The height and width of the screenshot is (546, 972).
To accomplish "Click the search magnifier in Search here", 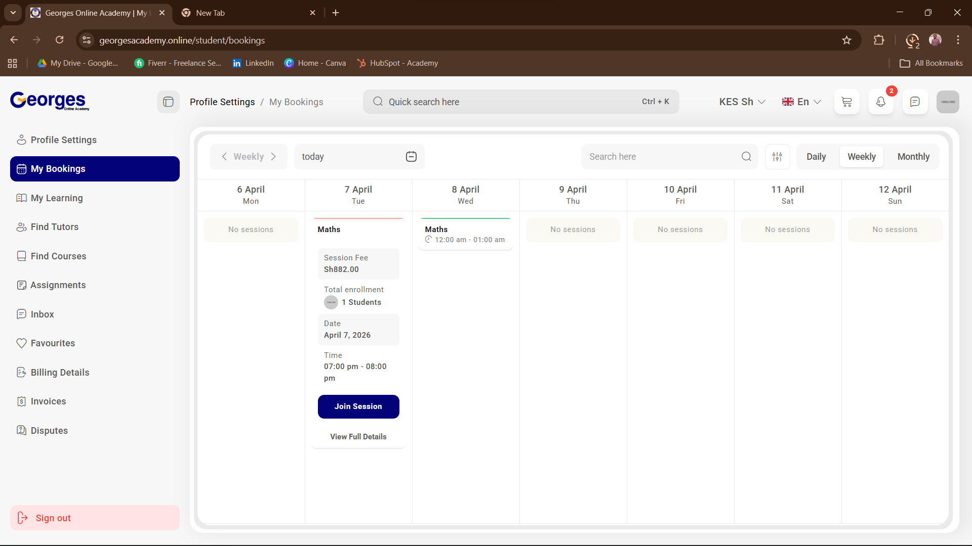I will click(746, 157).
